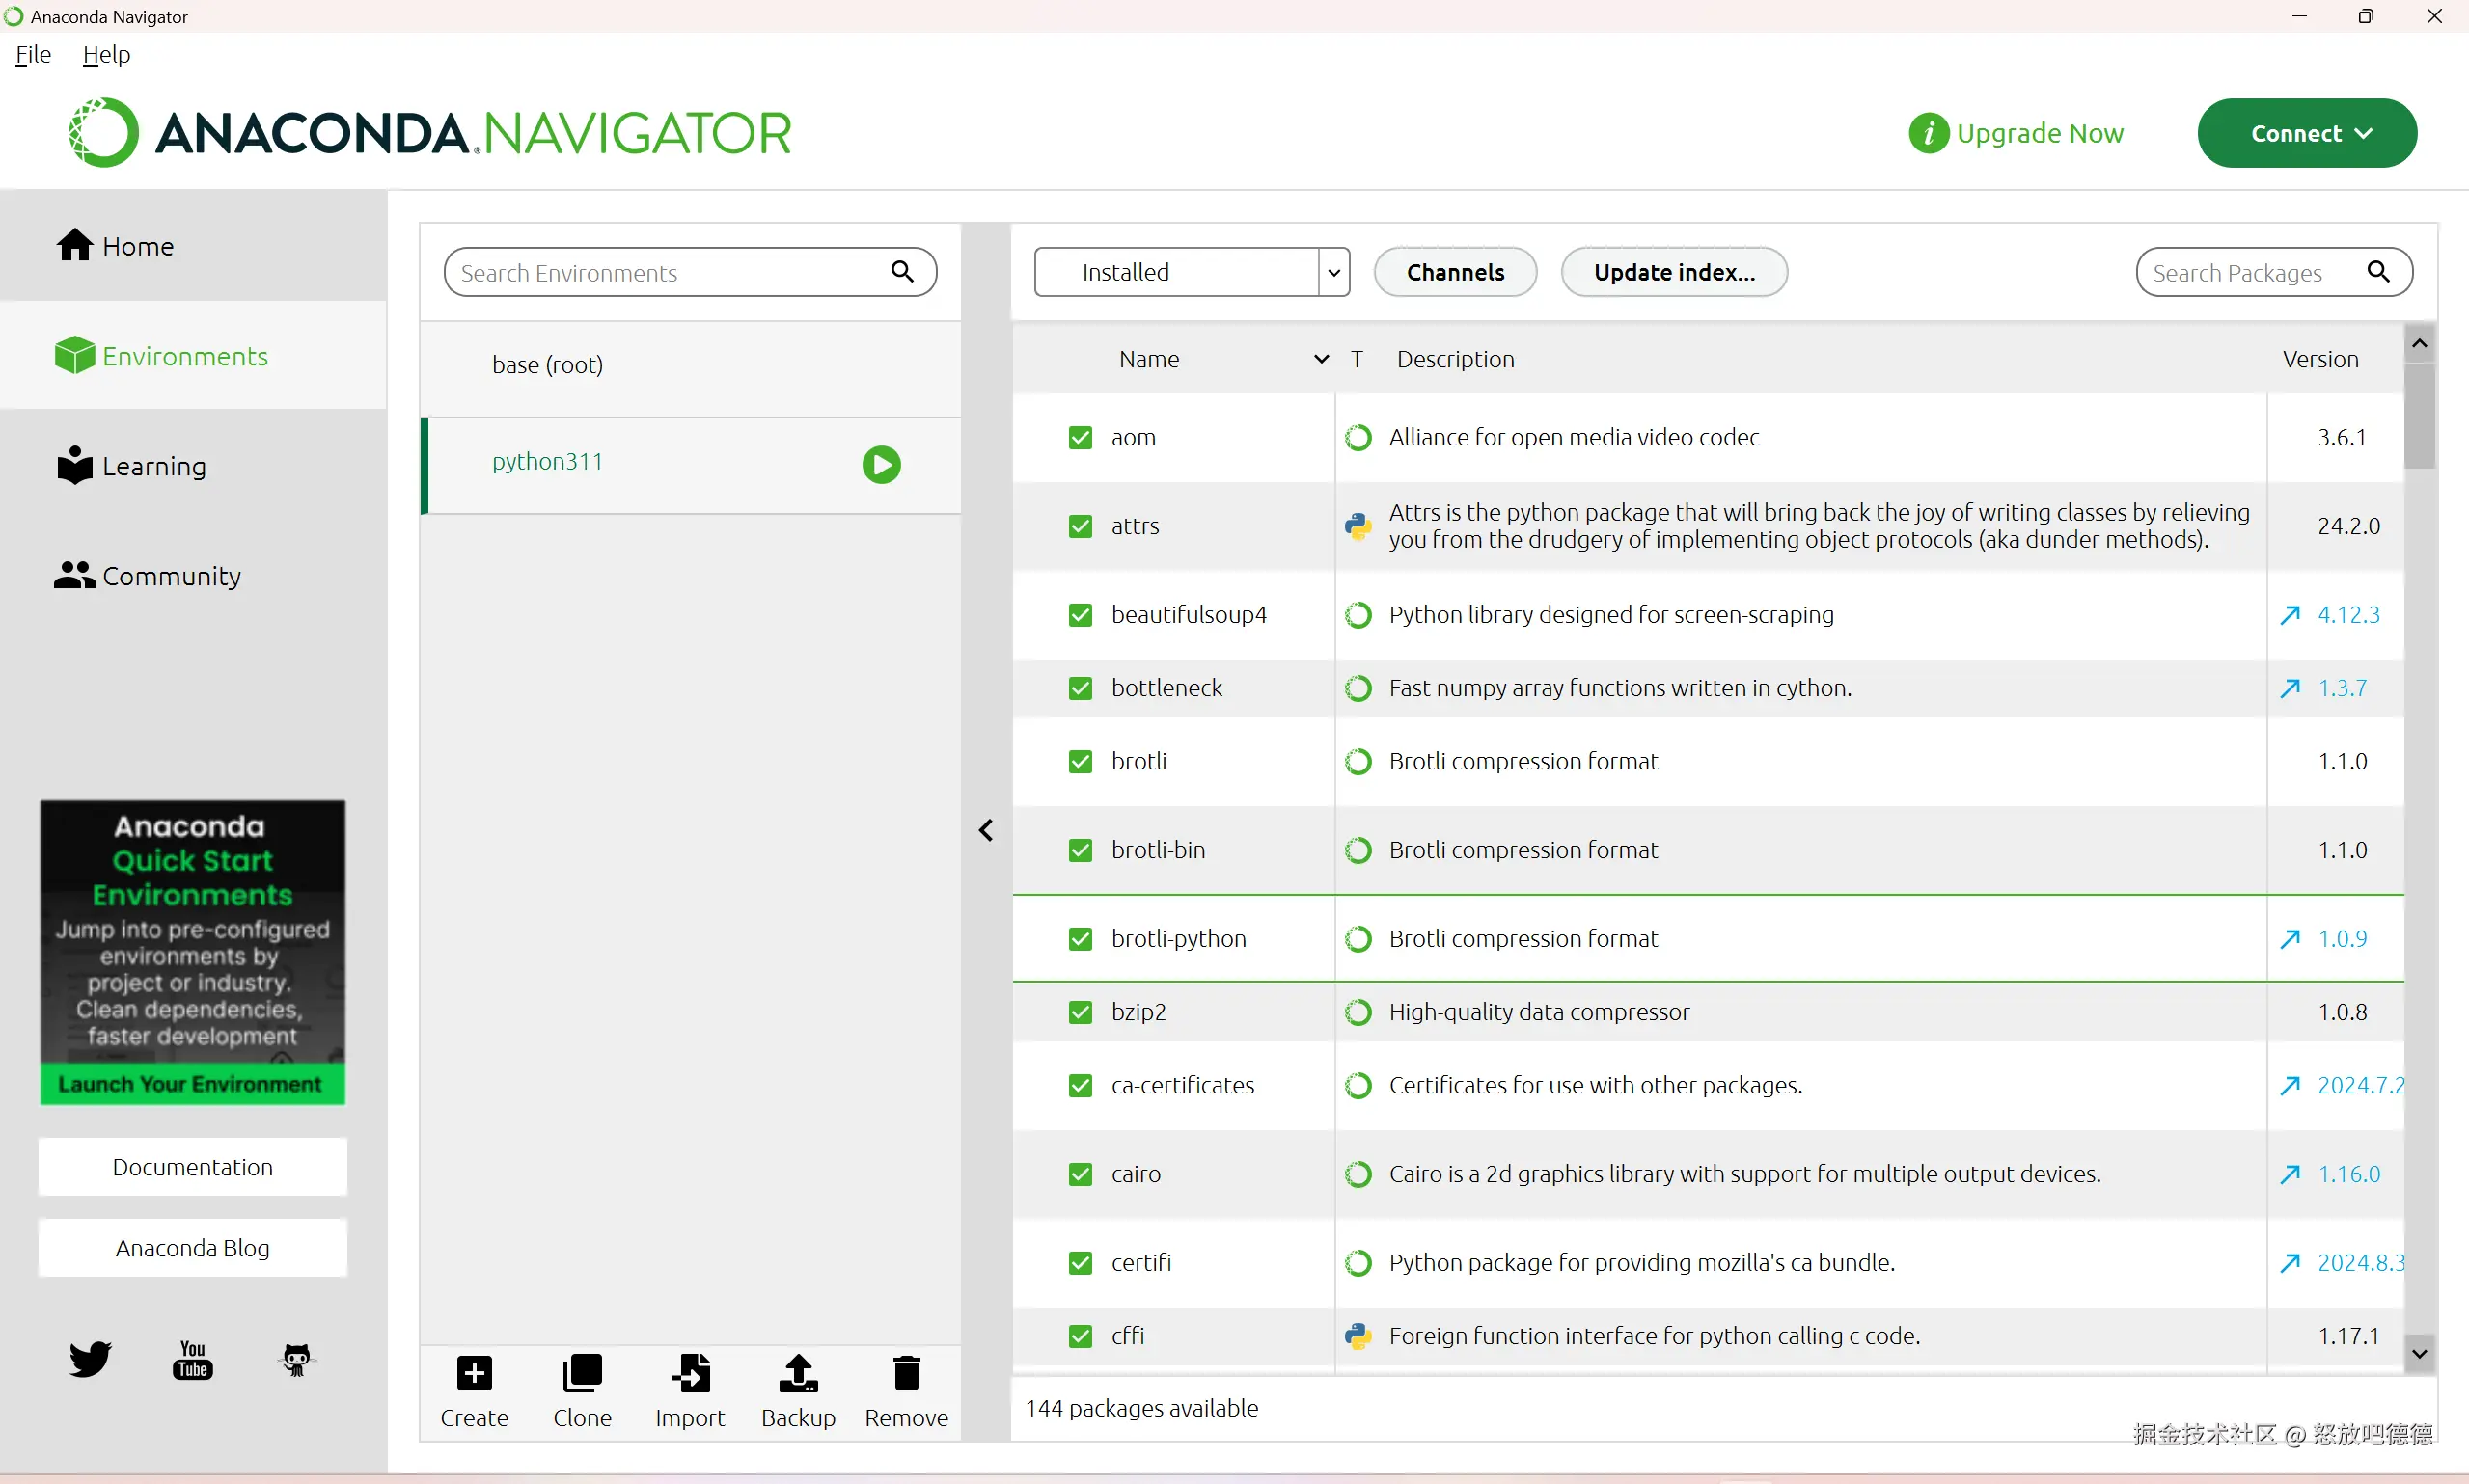The height and width of the screenshot is (1484, 2469).
Task: Click the Import environment icon
Action: pyautogui.click(x=690, y=1373)
